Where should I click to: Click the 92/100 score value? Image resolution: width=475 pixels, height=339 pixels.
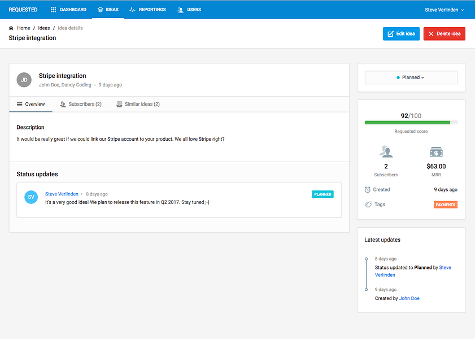(411, 116)
